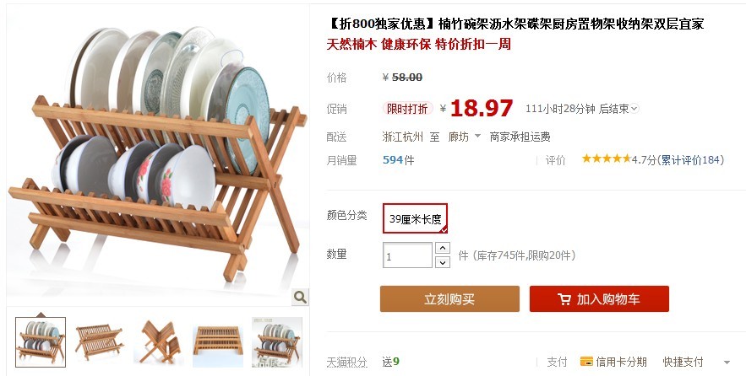
Task: Select the folded rack third thumbnail
Action: [159, 342]
